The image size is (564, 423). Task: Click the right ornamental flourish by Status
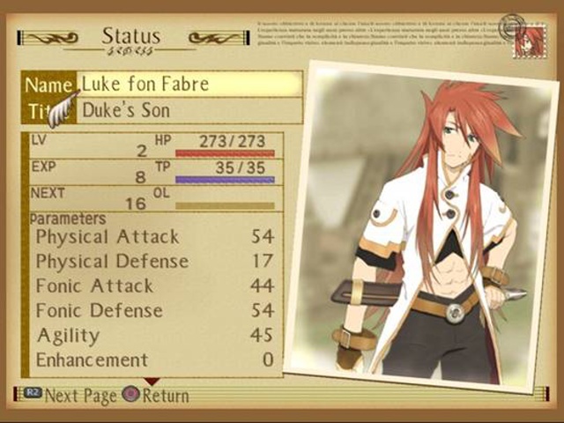pyautogui.click(x=219, y=38)
